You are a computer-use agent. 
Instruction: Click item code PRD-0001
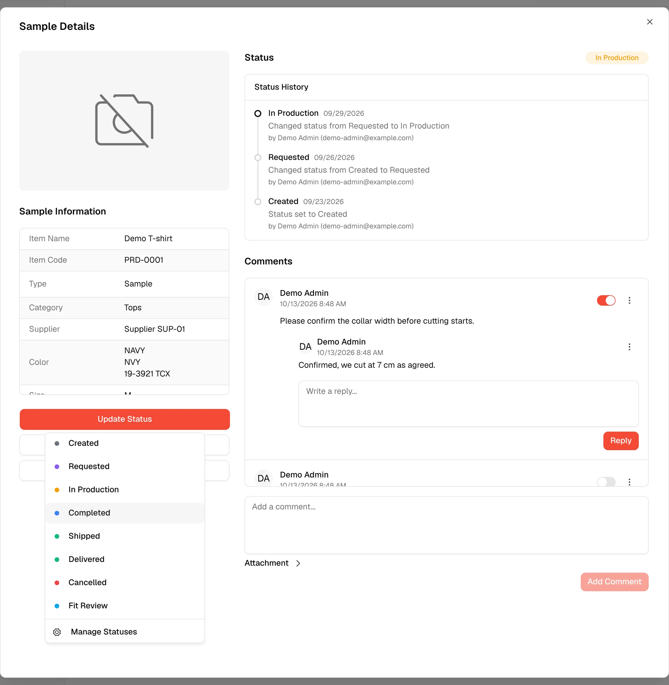pos(143,260)
